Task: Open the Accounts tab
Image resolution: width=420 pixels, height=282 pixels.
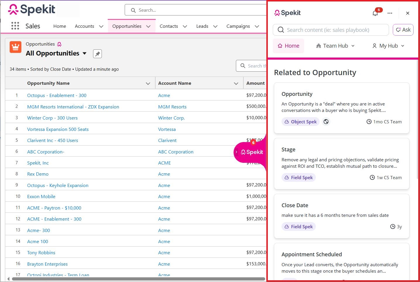Action: tap(85, 26)
